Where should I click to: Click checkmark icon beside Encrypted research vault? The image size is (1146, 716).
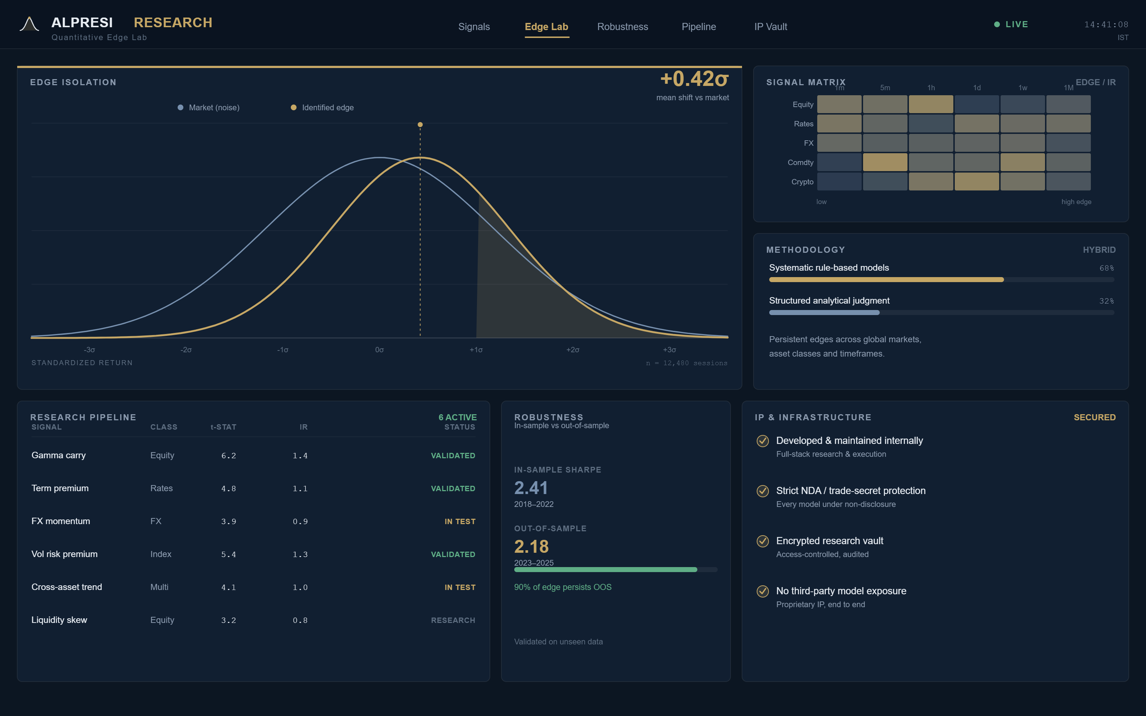click(762, 541)
